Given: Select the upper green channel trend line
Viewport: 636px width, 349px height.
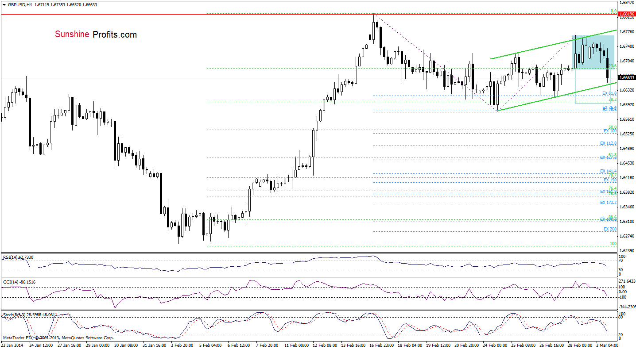Looking at the screenshot, I should (554, 44).
